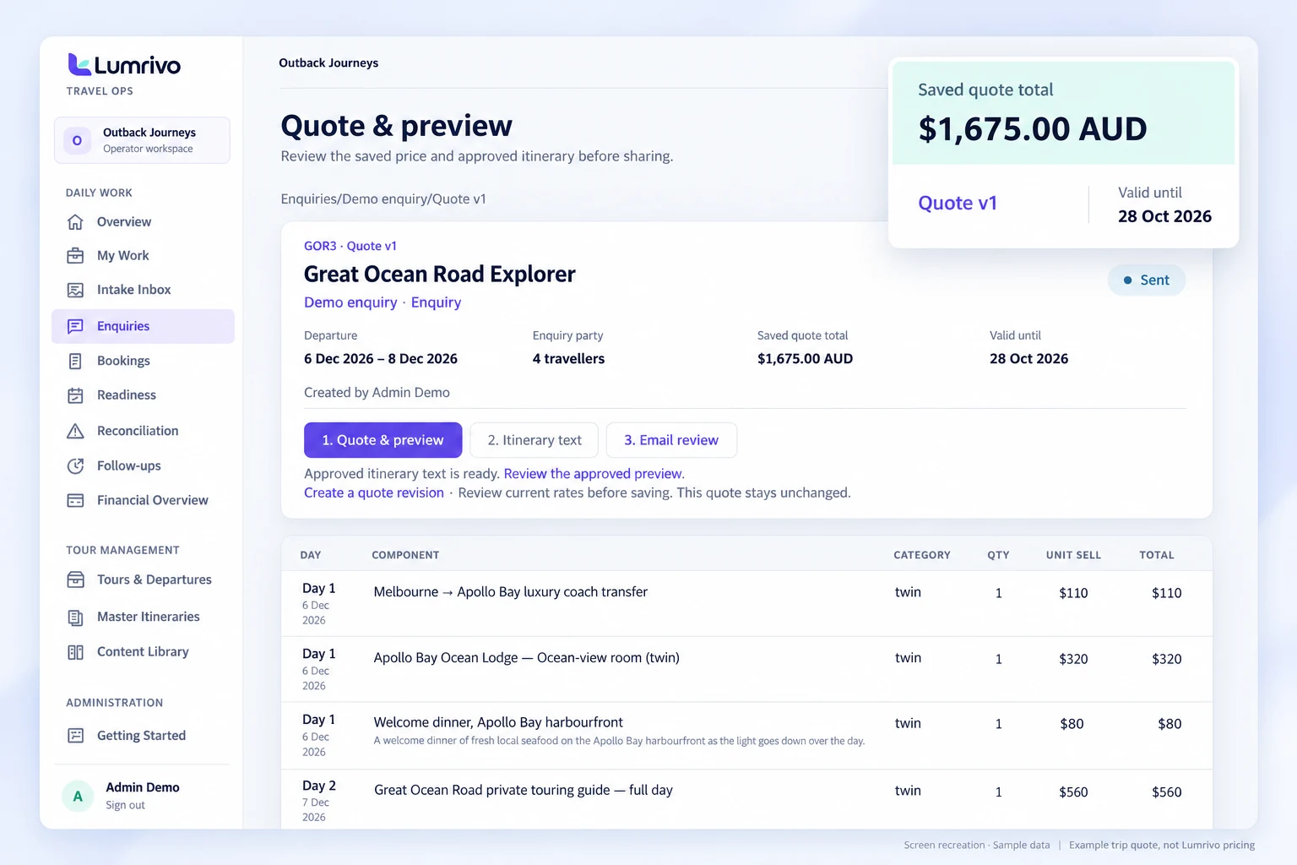Open the Demo enquiry link
This screenshot has height=865, width=1297.
pyautogui.click(x=350, y=302)
